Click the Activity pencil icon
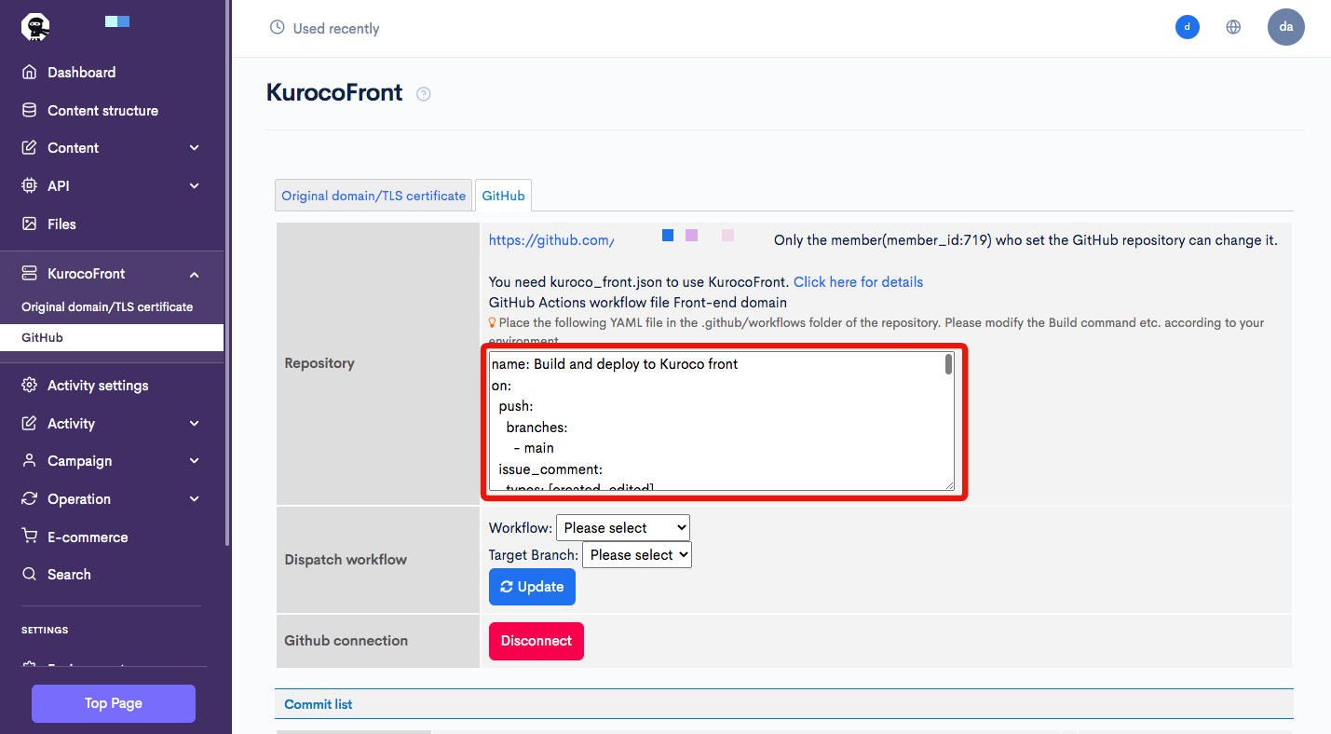Screen dimensions: 1331x734 pos(30,424)
